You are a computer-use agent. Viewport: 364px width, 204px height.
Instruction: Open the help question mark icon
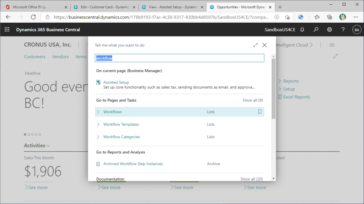[x=343, y=30]
